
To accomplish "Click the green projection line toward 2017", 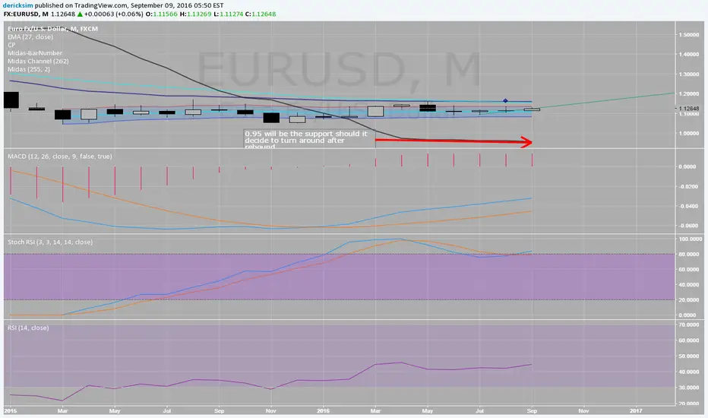I will [607, 100].
